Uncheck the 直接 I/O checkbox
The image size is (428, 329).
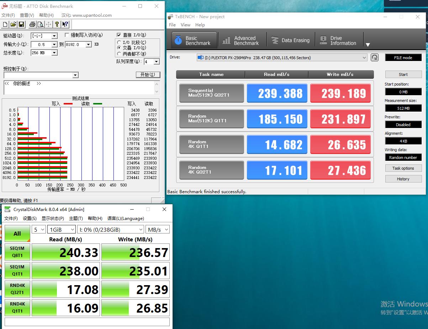(x=119, y=35)
